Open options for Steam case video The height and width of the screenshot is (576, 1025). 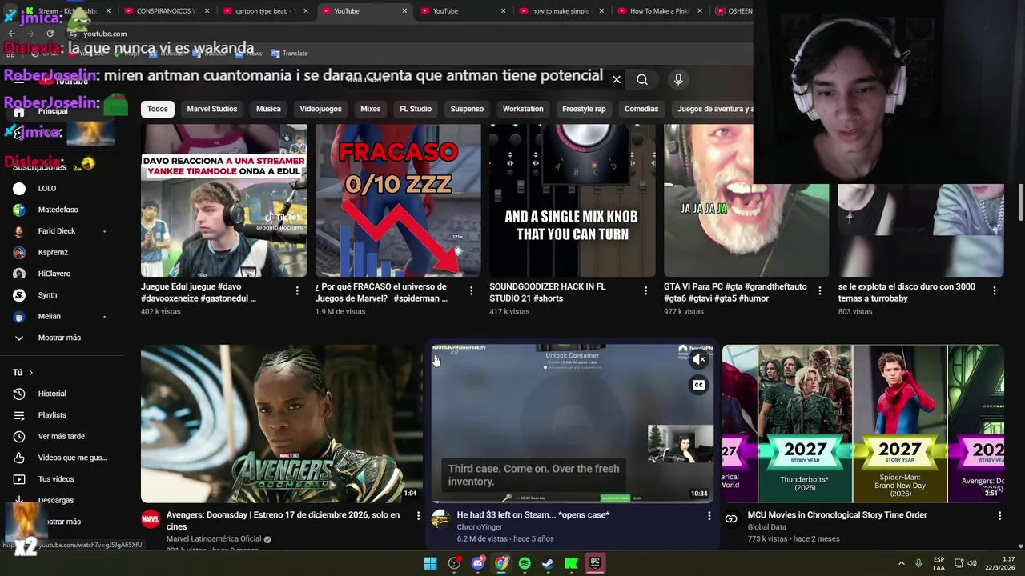click(x=709, y=516)
